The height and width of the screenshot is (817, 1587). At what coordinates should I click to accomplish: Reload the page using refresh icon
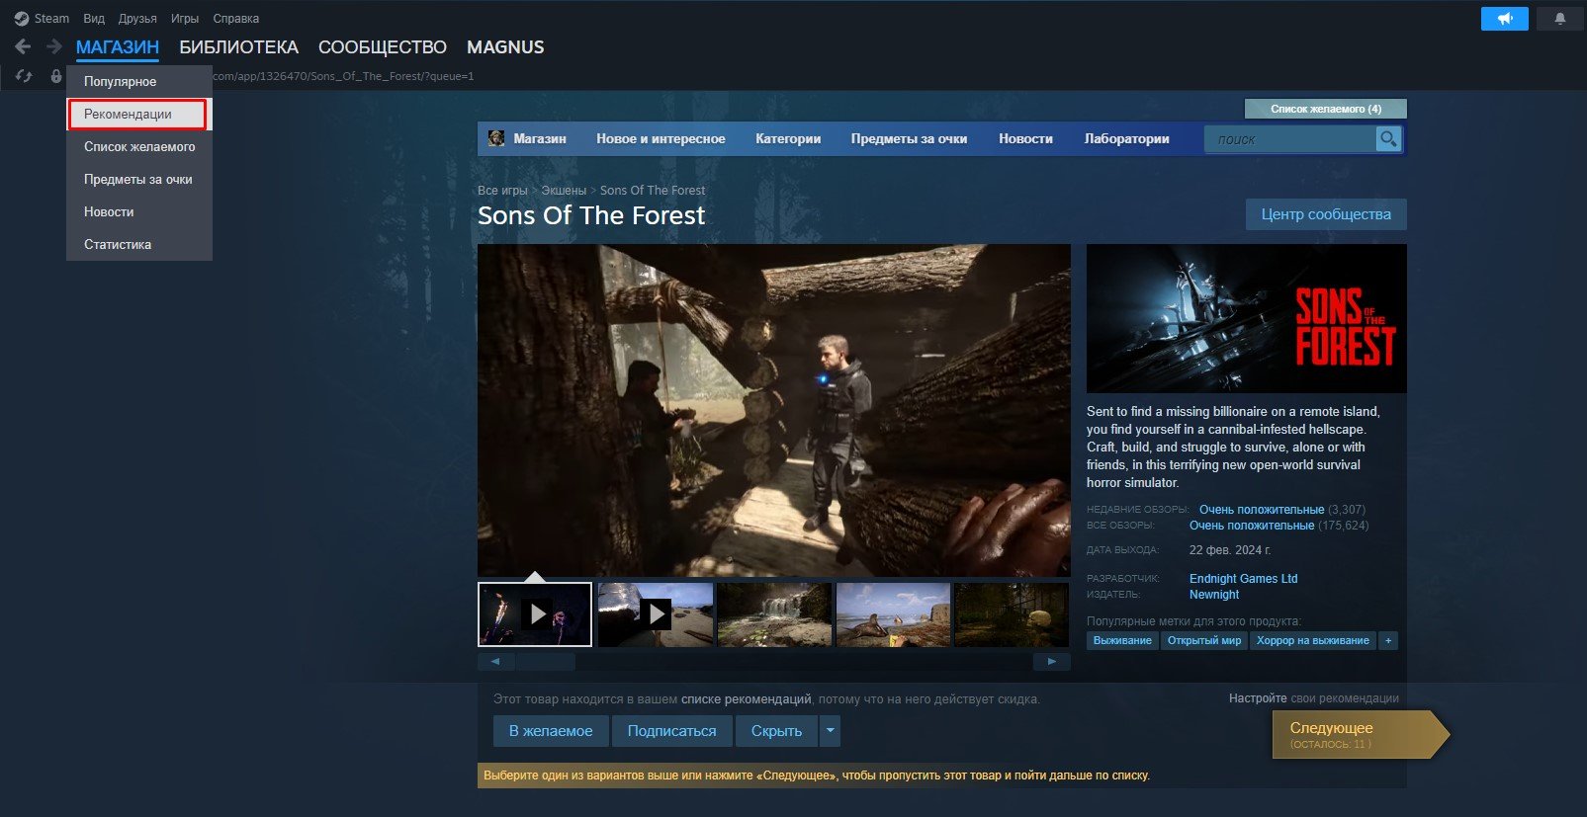click(x=25, y=76)
